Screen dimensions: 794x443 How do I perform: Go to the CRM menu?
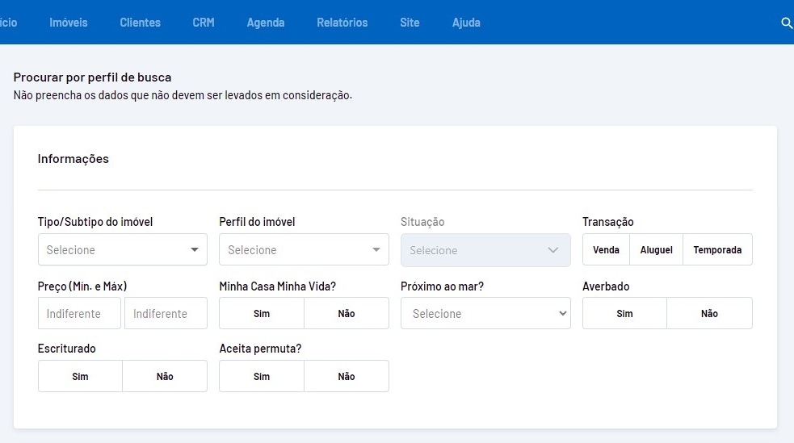(204, 23)
